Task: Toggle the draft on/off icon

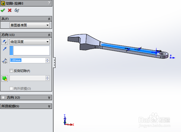Action: 5,78
